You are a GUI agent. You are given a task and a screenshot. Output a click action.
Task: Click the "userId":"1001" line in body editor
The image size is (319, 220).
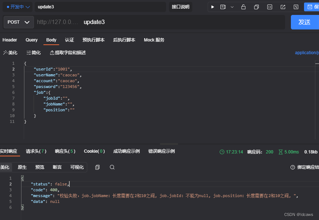click(53, 69)
